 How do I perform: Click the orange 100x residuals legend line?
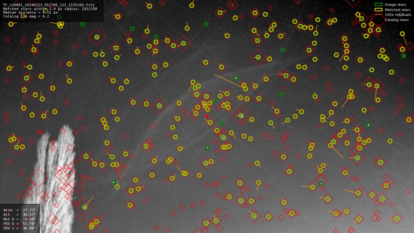pyautogui.click(x=378, y=15)
